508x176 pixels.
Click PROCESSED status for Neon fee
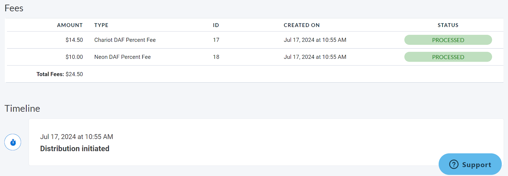448,57
